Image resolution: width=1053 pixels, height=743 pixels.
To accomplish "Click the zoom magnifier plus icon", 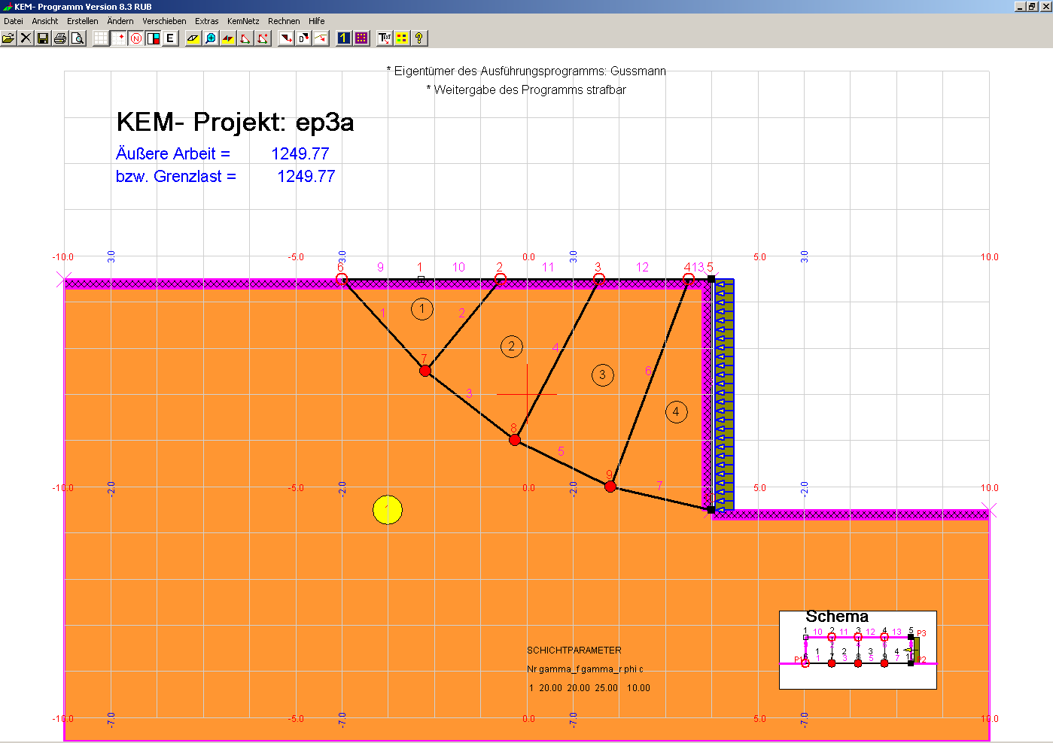I will (211, 38).
